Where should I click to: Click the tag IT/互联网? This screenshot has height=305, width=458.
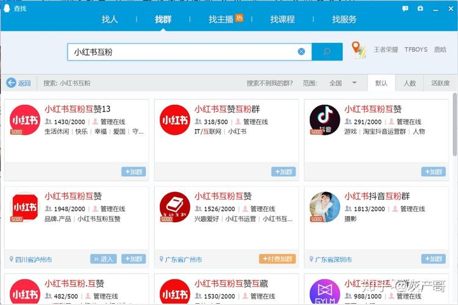(208, 132)
